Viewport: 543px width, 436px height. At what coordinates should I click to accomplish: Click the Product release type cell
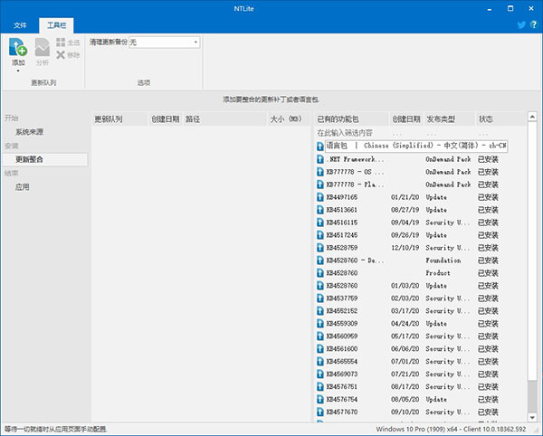438,273
